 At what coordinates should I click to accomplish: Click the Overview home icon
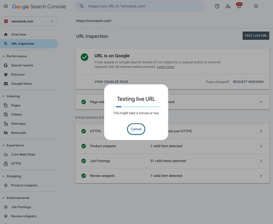tap(6, 35)
